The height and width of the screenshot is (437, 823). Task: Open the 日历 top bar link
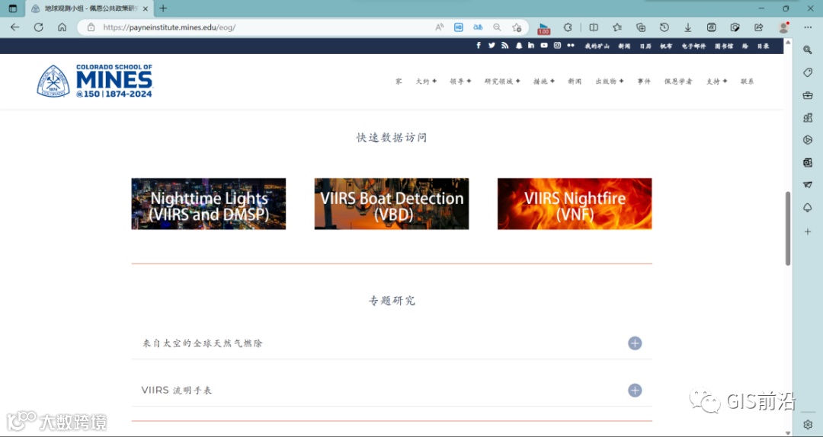pyautogui.click(x=645, y=46)
